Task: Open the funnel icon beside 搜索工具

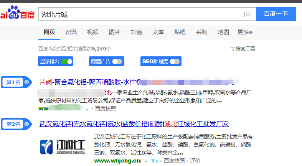Action: click(233, 49)
